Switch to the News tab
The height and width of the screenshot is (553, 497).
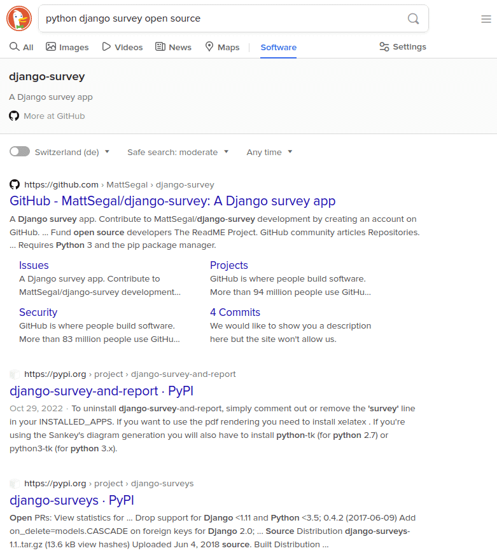pos(173,47)
